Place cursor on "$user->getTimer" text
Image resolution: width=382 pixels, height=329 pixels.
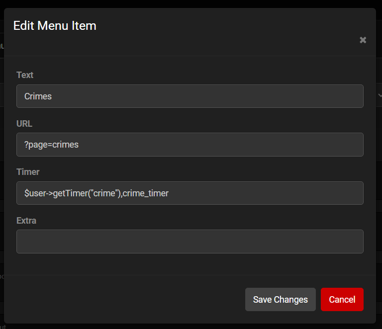point(55,193)
